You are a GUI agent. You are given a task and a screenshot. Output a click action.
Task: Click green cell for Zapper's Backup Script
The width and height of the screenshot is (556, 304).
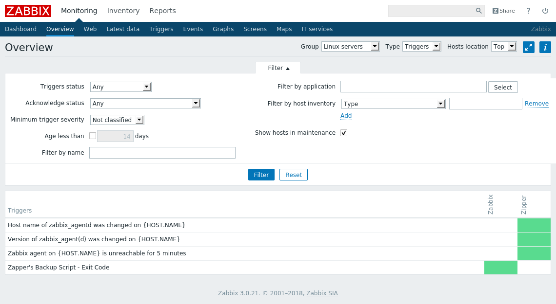coord(501,268)
